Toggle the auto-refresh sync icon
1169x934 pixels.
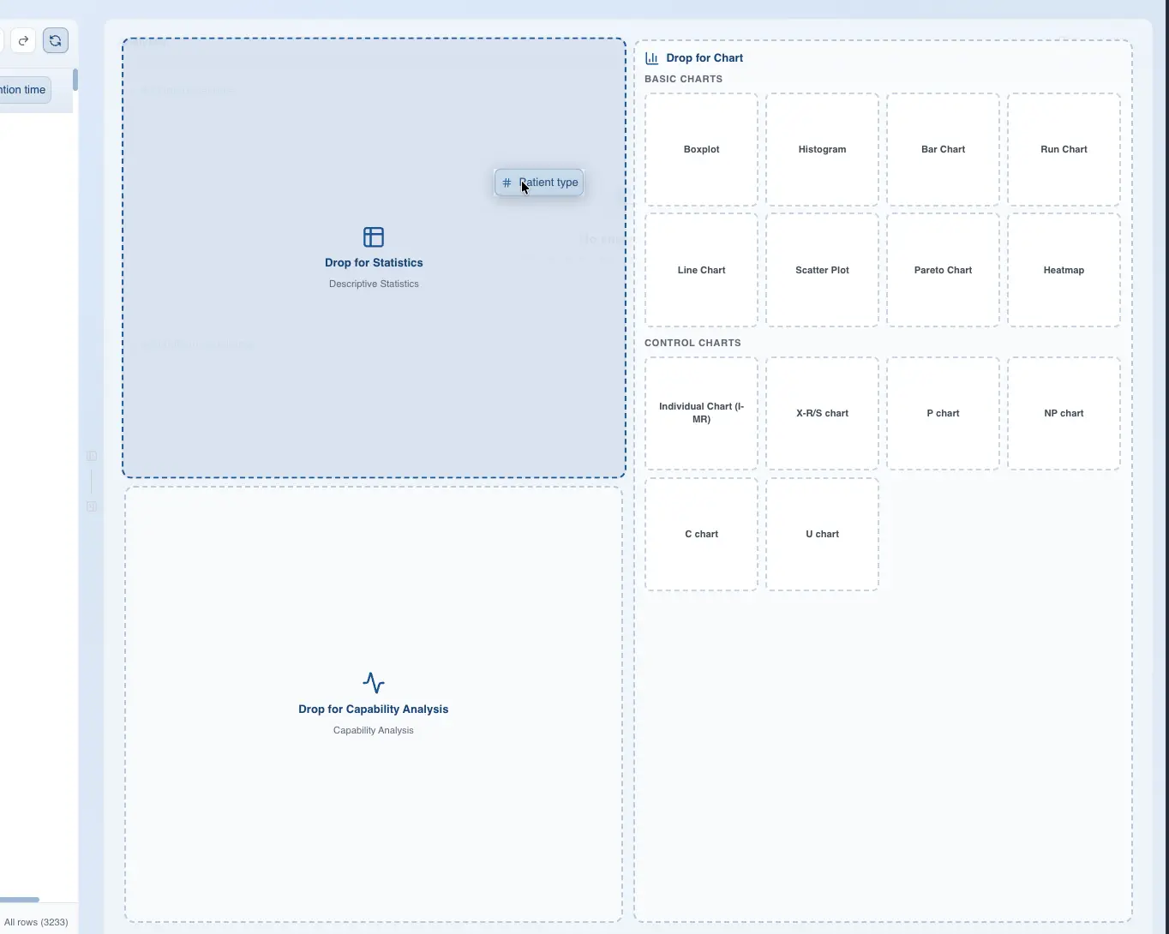coord(55,40)
